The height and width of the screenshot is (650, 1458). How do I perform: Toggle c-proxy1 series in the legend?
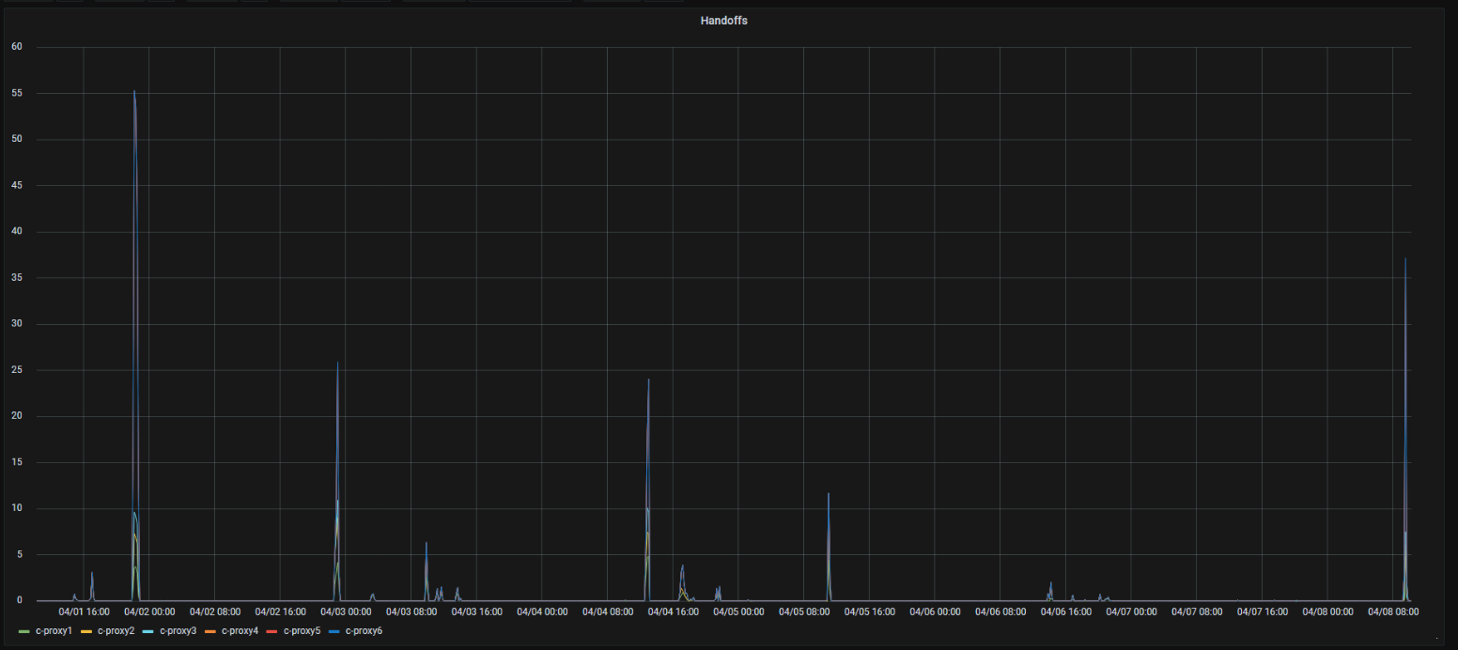click(x=54, y=630)
